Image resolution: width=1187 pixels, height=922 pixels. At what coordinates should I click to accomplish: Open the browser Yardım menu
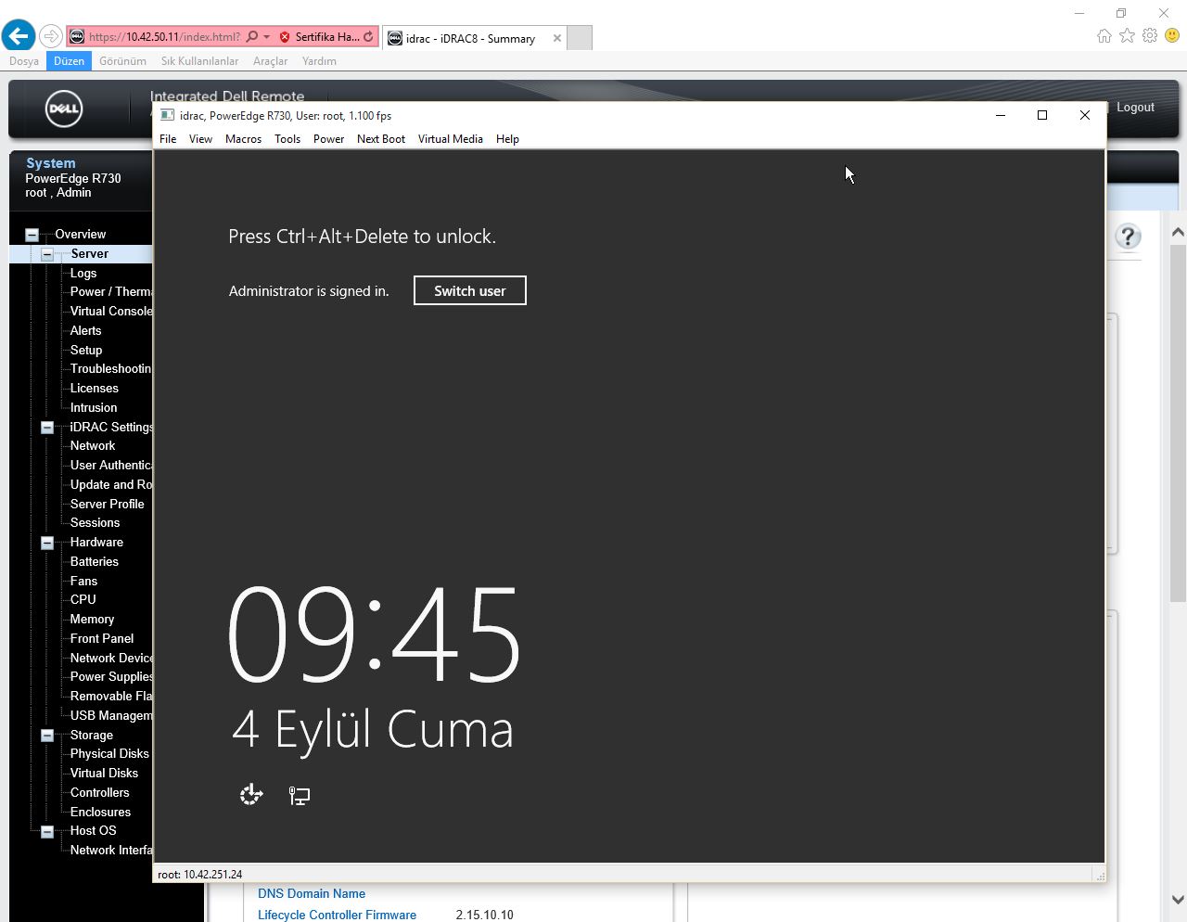pyautogui.click(x=319, y=61)
